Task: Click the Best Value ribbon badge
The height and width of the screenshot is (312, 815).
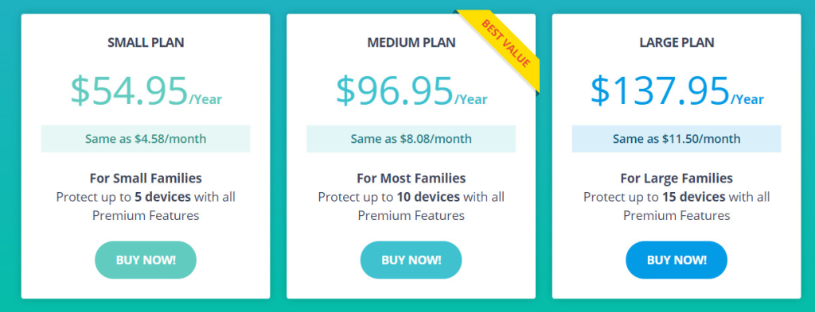Action: pos(505,44)
